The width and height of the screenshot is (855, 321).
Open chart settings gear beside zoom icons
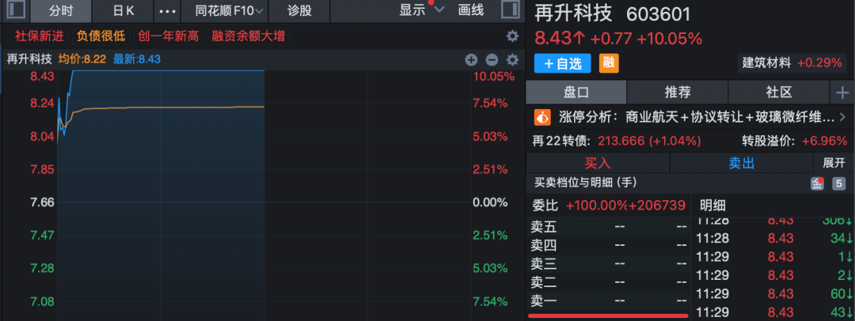click(x=512, y=60)
